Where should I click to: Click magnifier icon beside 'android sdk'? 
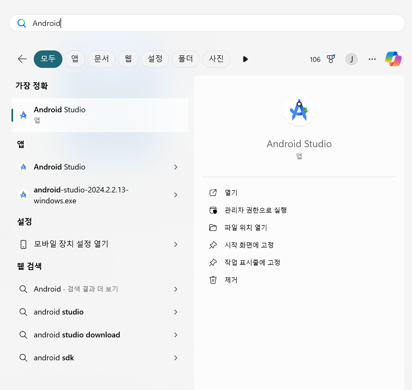point(23,358)
